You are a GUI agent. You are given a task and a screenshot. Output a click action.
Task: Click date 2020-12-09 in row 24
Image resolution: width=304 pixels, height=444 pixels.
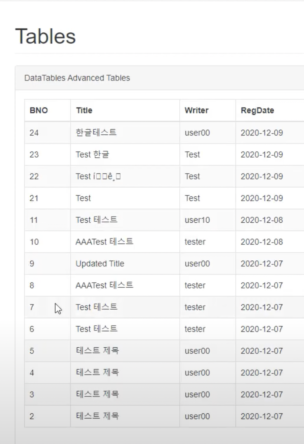pos(262,133)
